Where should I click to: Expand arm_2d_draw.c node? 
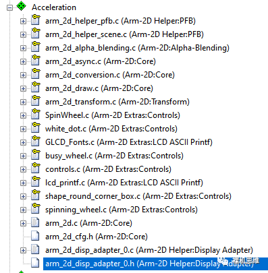[x=23, y=89]
